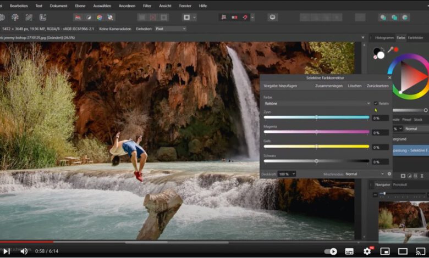
Task: Click the Zurücksetzen button
Action: pos(378,86)
